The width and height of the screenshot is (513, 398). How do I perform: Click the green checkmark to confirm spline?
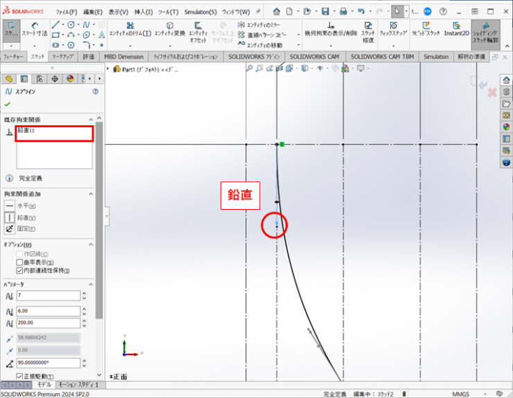[8, 104]
